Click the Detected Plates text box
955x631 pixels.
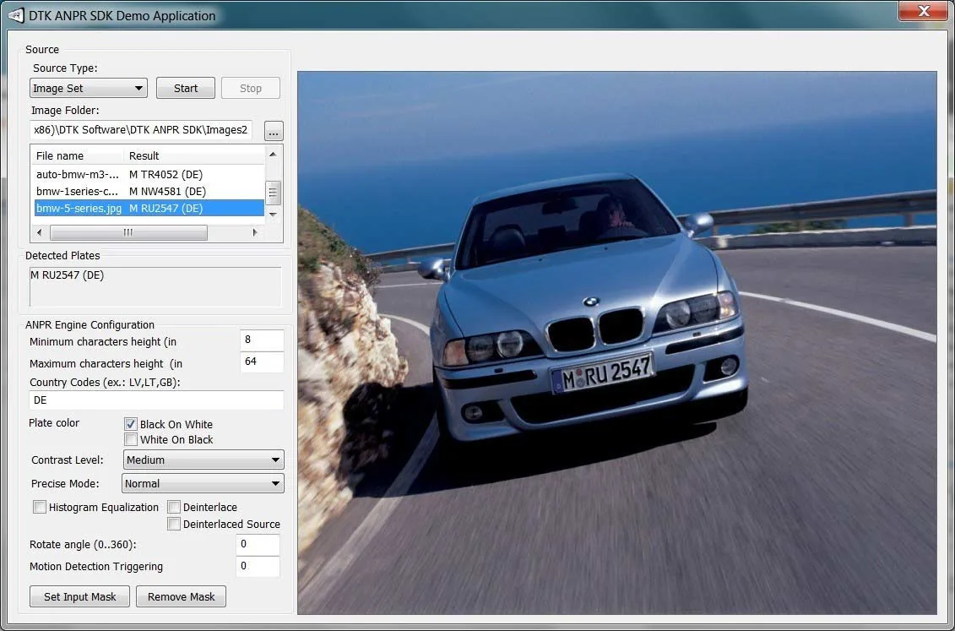155,286
